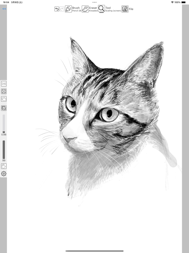Fit canvas to screen icon
The height and width of the screenshot is (253, 189).
coord(4,91)
